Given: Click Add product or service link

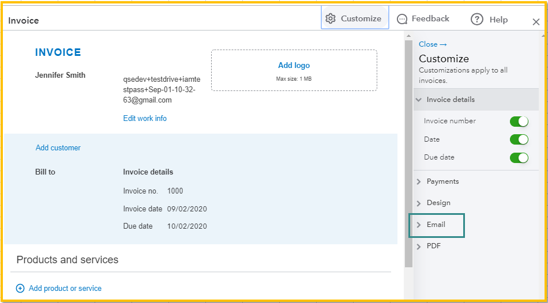Looking at the screenshot, I should pyautogui.click(x=65, y=288).
